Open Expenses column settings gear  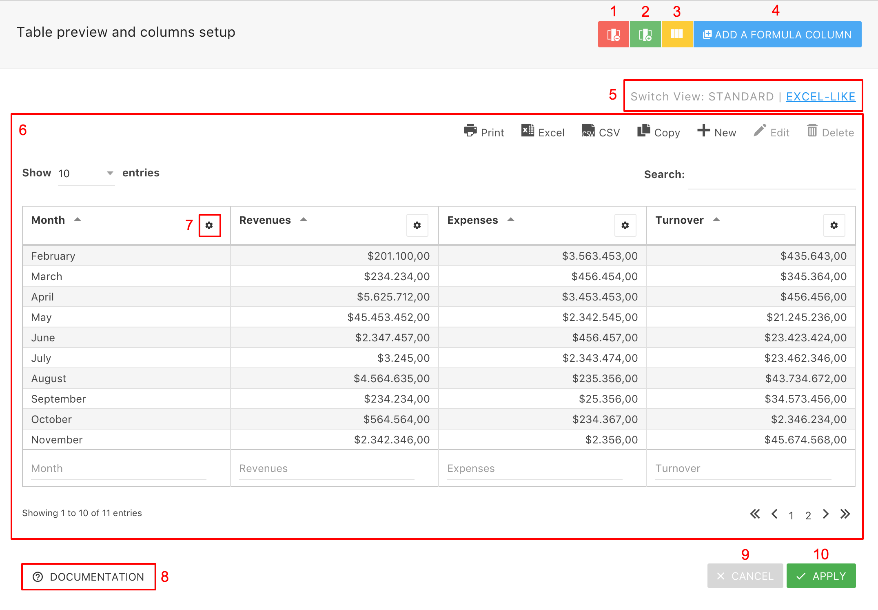[625, 225]
